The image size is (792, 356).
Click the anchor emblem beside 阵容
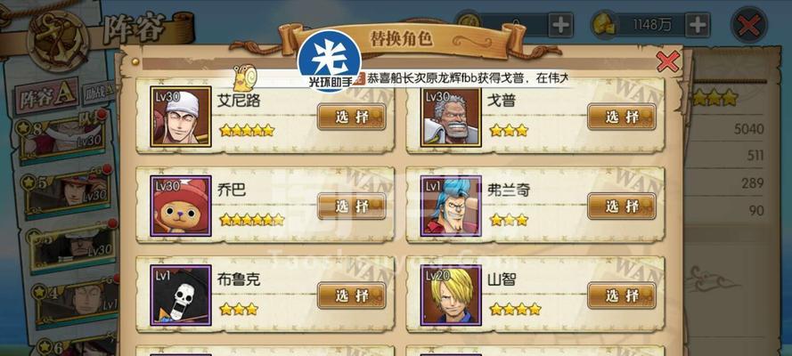(x=58, y=41)
